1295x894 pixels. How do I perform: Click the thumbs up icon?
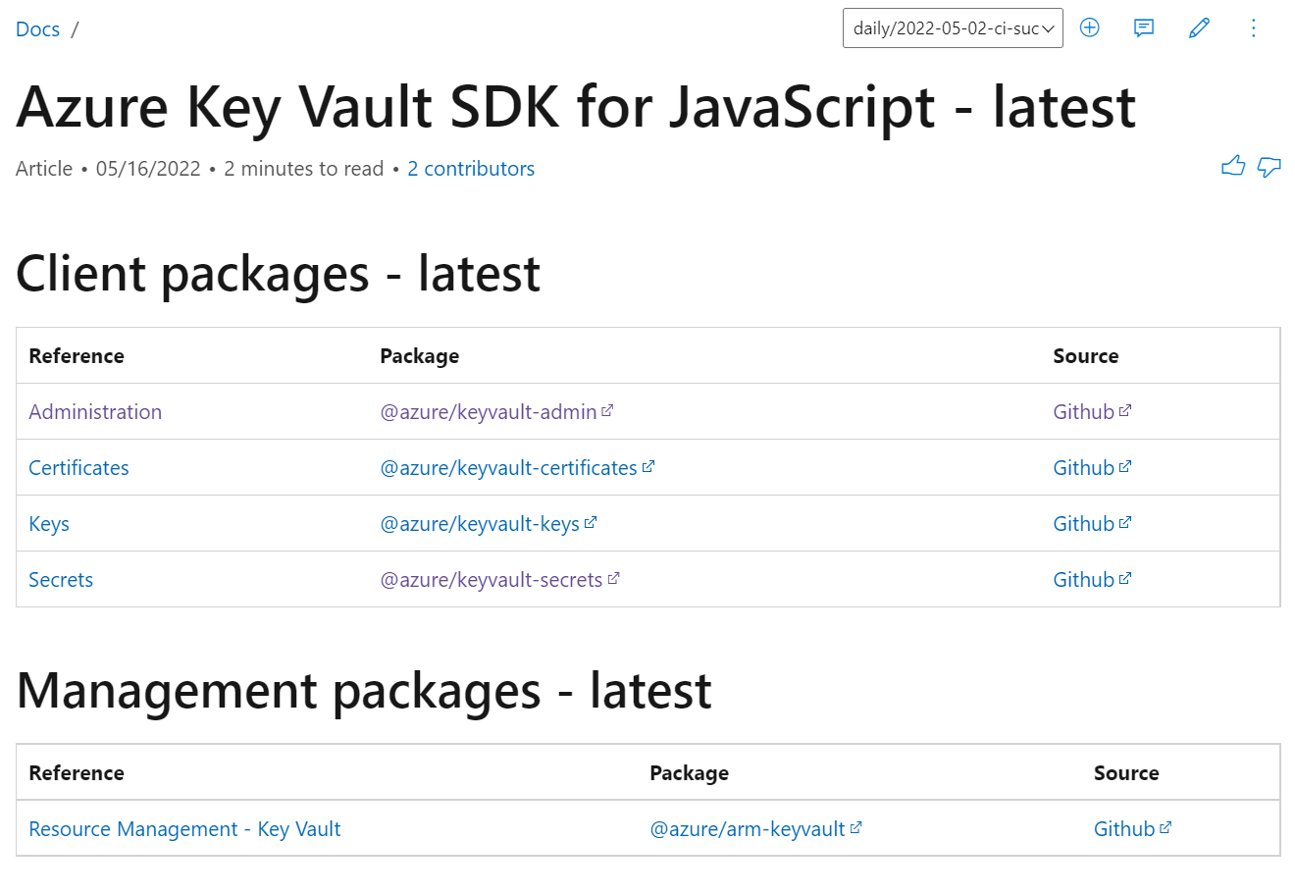(x=1233, y=167)
